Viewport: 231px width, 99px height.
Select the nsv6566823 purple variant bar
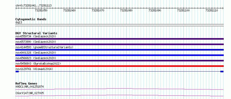pyautogui.click(x=119, y=61)
